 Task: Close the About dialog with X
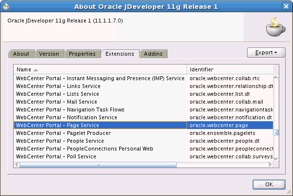tap(286, 6)
